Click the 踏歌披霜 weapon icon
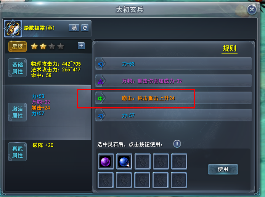The height and width of the screenshot is (197, 265). tap(13, 29)
